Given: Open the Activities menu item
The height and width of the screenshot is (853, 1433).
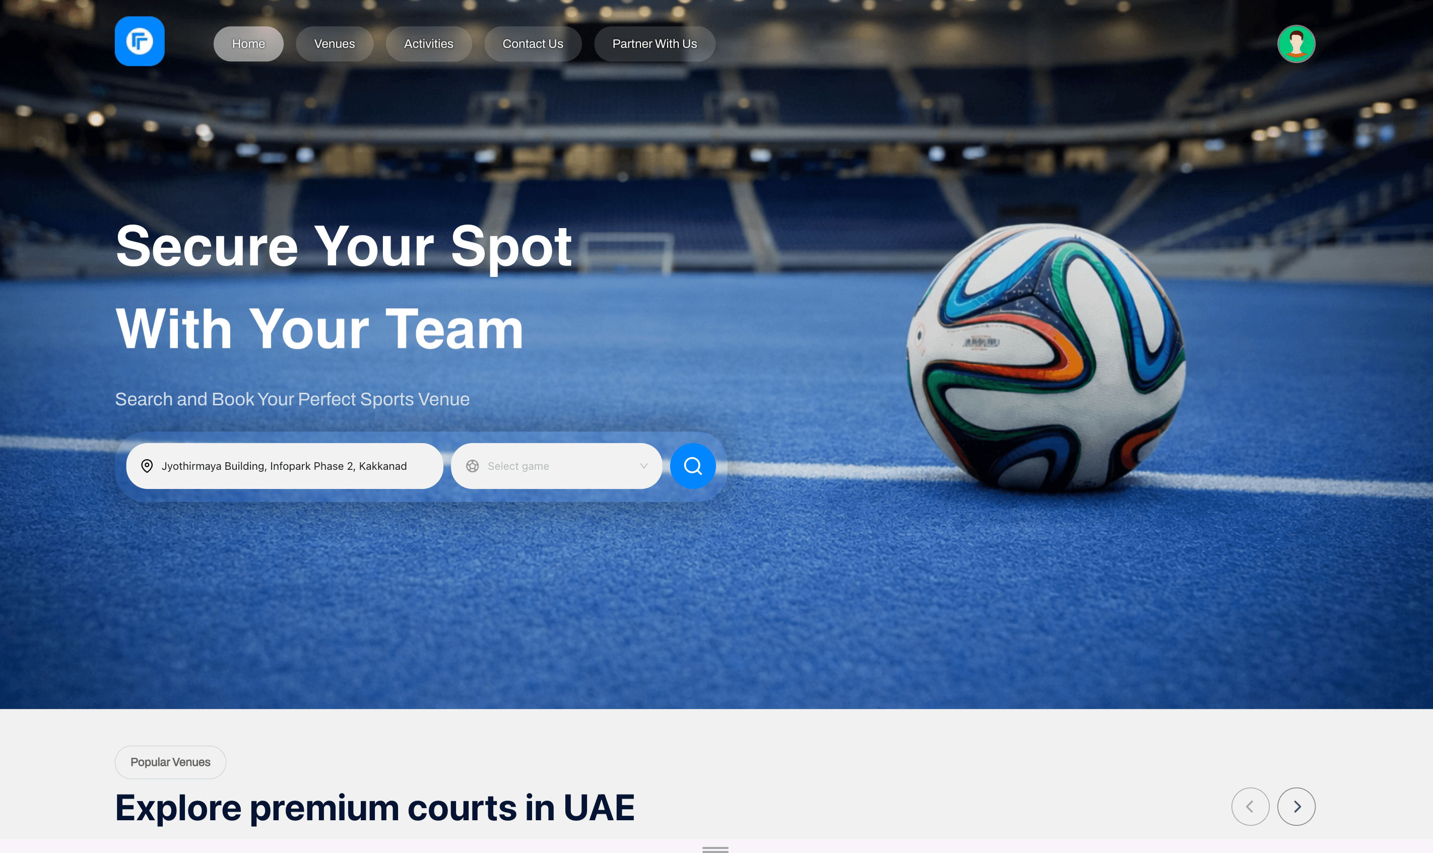Looking at the screenshot, I should [x=428, y=44].
